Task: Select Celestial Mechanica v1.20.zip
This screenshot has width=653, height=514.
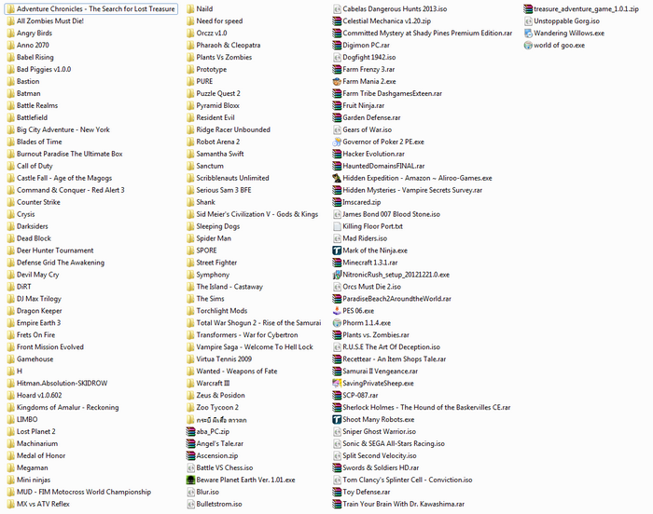Action: click(386, 20)
